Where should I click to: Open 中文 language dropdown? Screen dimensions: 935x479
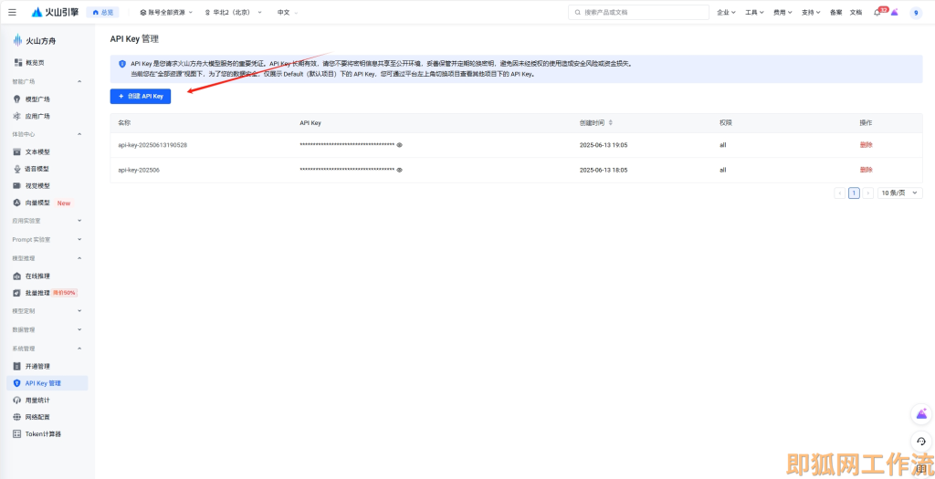pyautogui.click(x=288, y=12)
